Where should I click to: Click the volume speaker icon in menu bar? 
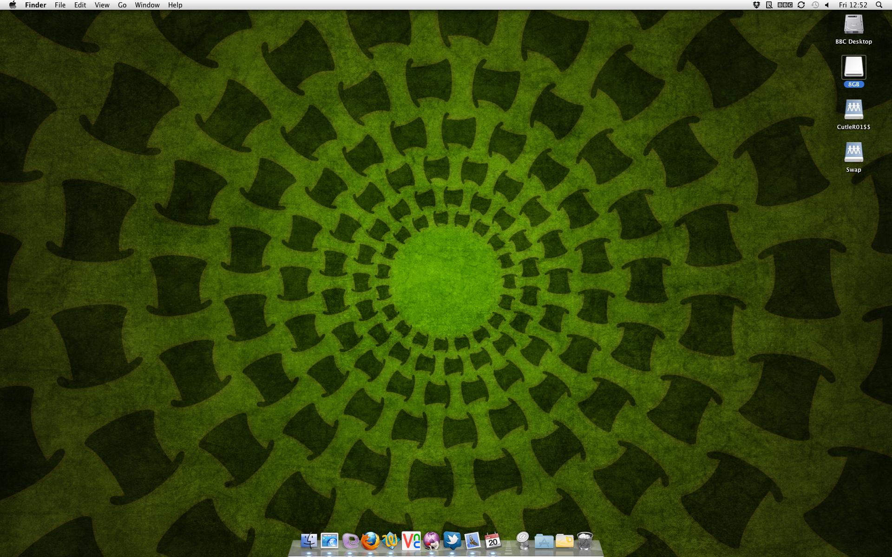tap(827, 5)
